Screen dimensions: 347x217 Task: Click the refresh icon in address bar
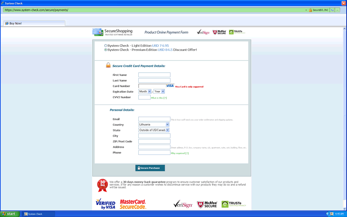(332, 10)
